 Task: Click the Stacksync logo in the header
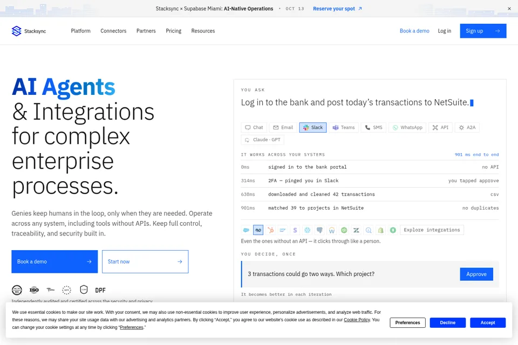coord(29,31)
